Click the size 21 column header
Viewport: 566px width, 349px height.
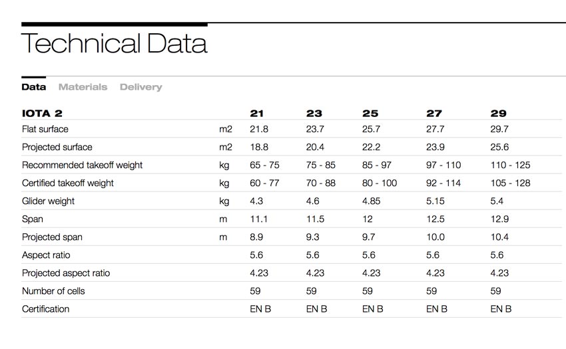(x=256, y=113)
